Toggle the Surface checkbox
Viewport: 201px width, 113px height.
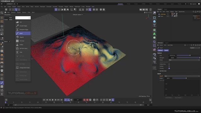point(169,66)
